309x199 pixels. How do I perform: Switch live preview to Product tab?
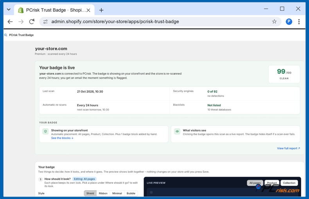272,183
